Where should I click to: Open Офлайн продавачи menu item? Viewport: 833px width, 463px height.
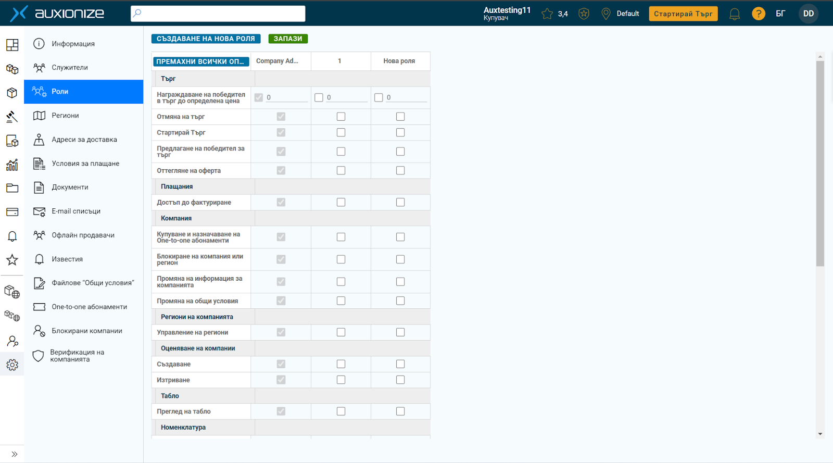[x=83, y=235]
